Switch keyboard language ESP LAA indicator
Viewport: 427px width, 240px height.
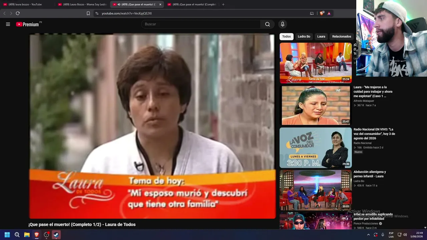(x=391, y=235)
